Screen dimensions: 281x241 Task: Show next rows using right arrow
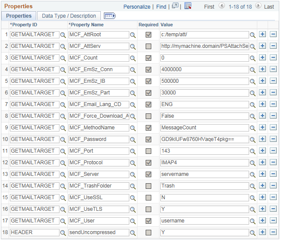(258, 6)
